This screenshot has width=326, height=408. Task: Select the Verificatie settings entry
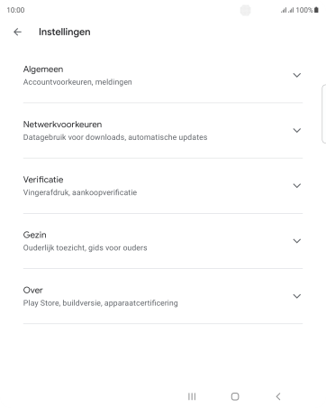coord(163,186)
